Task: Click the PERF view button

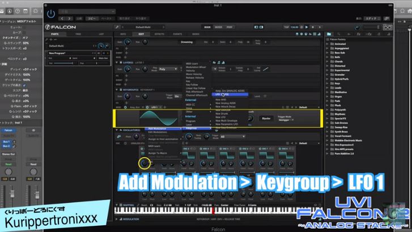Action: [x=230, y=27]
